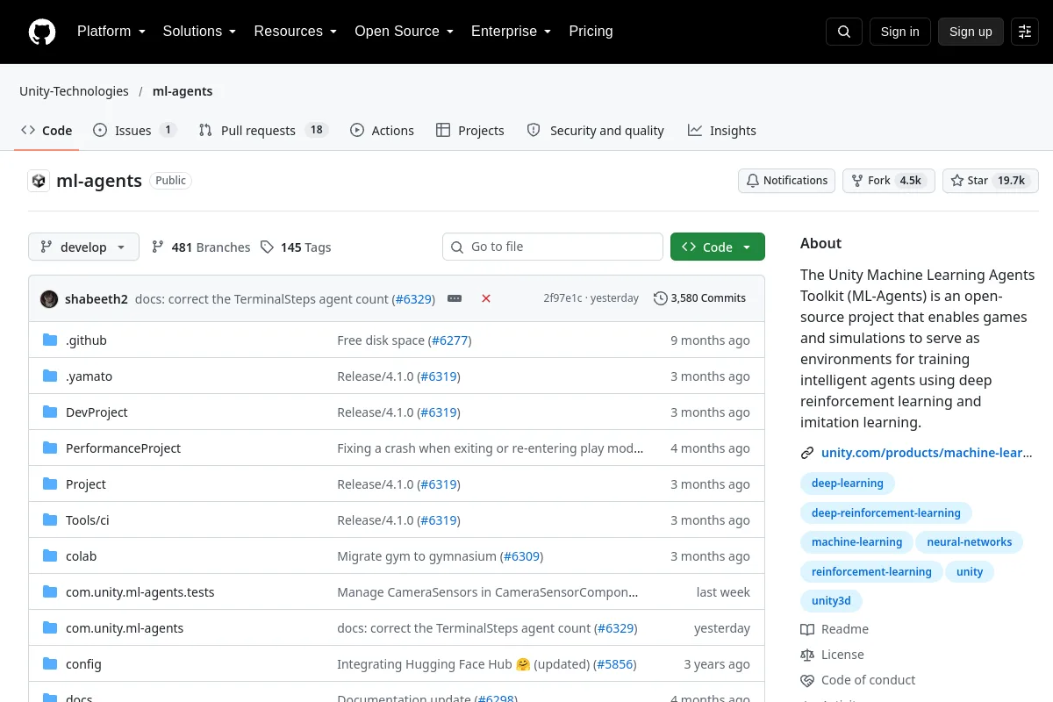Click the ml-agents Unity cube repository icon

[x=39, y=181]
